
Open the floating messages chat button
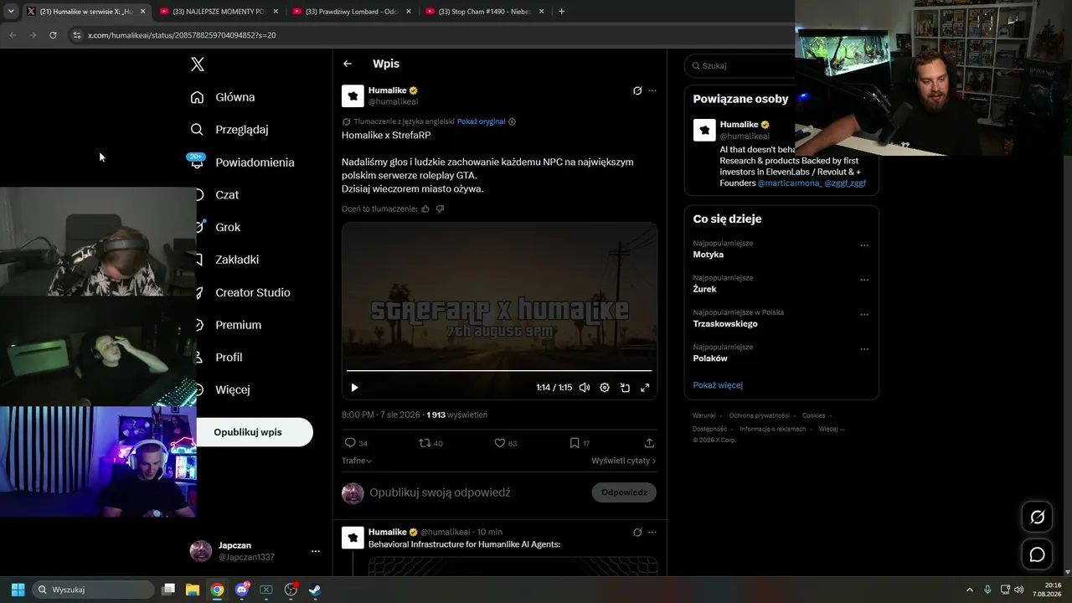[x=1037, y=554]
